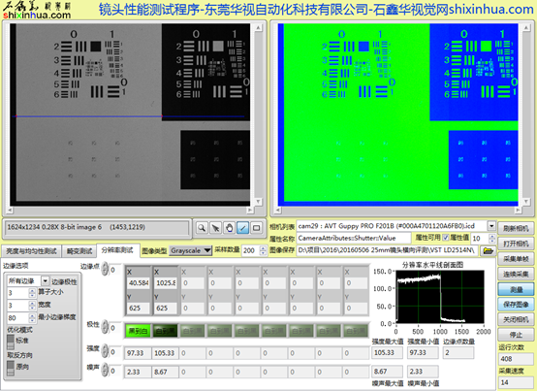The width and height of the screenshot is (537, 391).
Task: Switch to the 畸变测试 tab
Action: point(79,251)
